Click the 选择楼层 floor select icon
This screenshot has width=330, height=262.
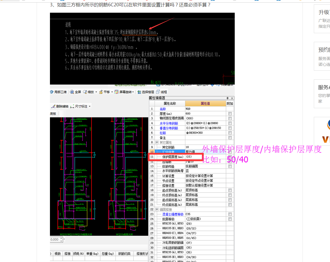[139, 92]
